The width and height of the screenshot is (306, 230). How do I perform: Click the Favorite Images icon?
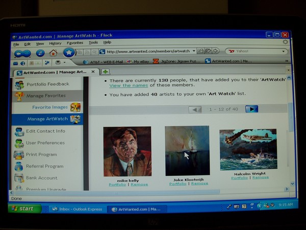75,107
